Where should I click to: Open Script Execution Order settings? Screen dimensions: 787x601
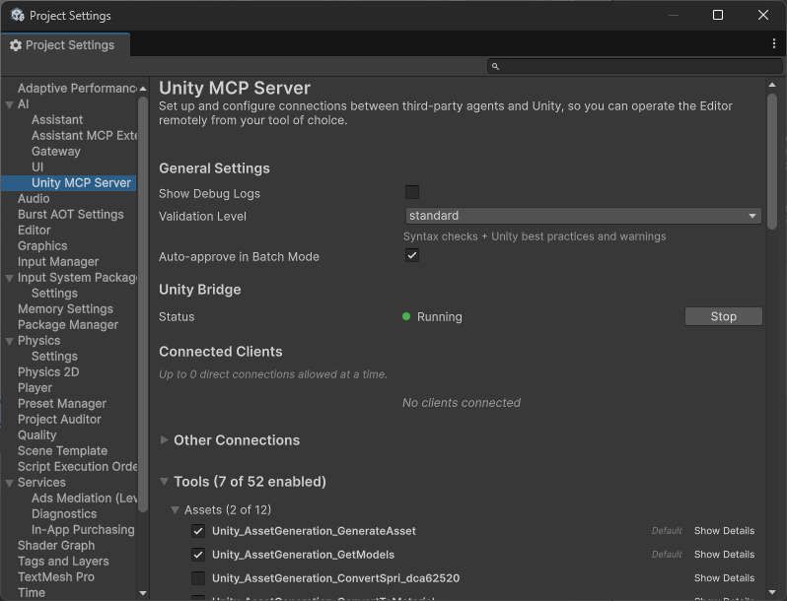(77, 467)
